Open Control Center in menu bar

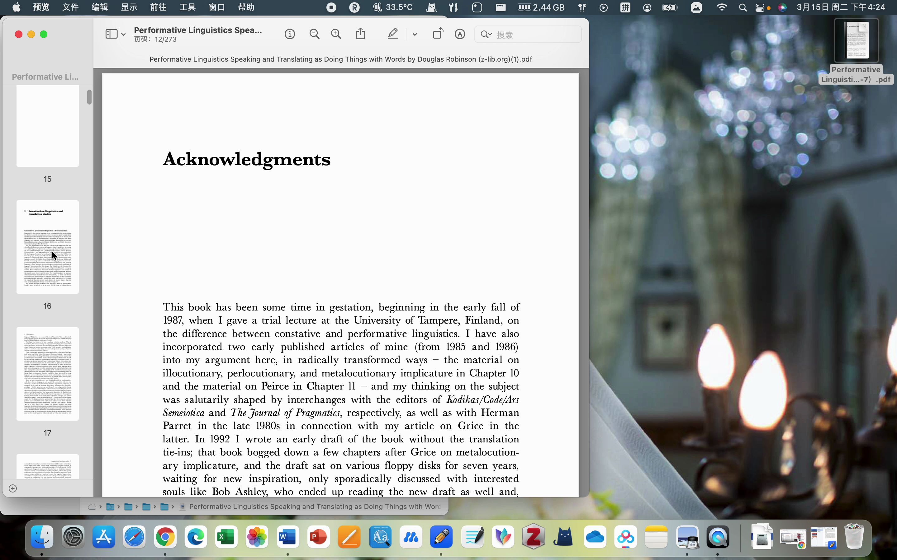[x=759, y=7]
